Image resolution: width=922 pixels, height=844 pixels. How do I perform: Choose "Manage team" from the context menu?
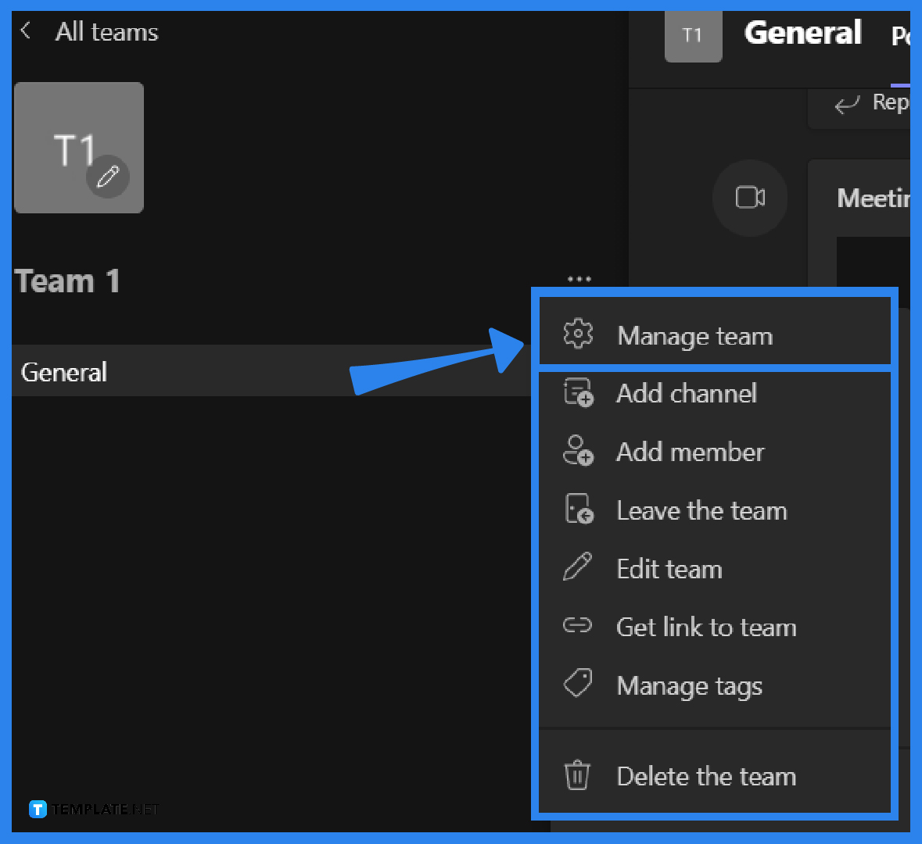694,336
